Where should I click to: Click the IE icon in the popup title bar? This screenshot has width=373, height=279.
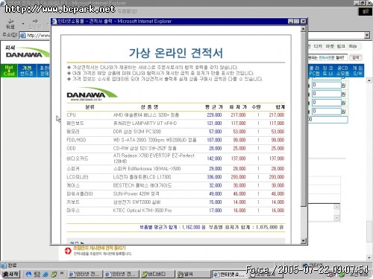54,22
